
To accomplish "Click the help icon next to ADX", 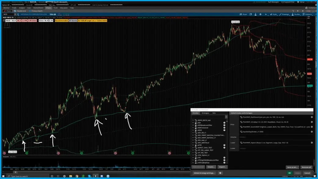I will click(x=224, y=122).
